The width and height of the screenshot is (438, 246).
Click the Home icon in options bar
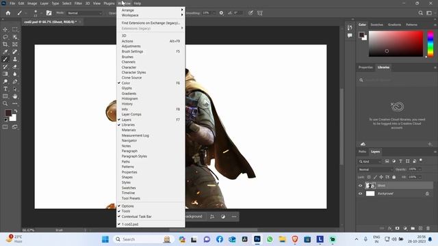click(x=8, y=13)
